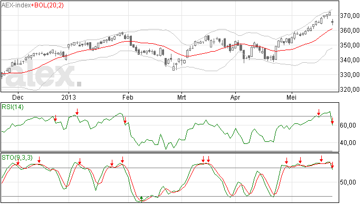The width and height of the screenshot is (364, 204).
Task: Click the RSI red arrow at the far right
Action: pos(332,121)
